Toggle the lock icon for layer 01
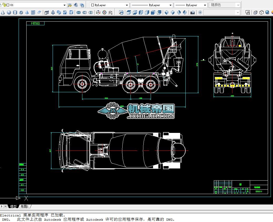Screen dimensions: 273x222 (x=4, y=5)
